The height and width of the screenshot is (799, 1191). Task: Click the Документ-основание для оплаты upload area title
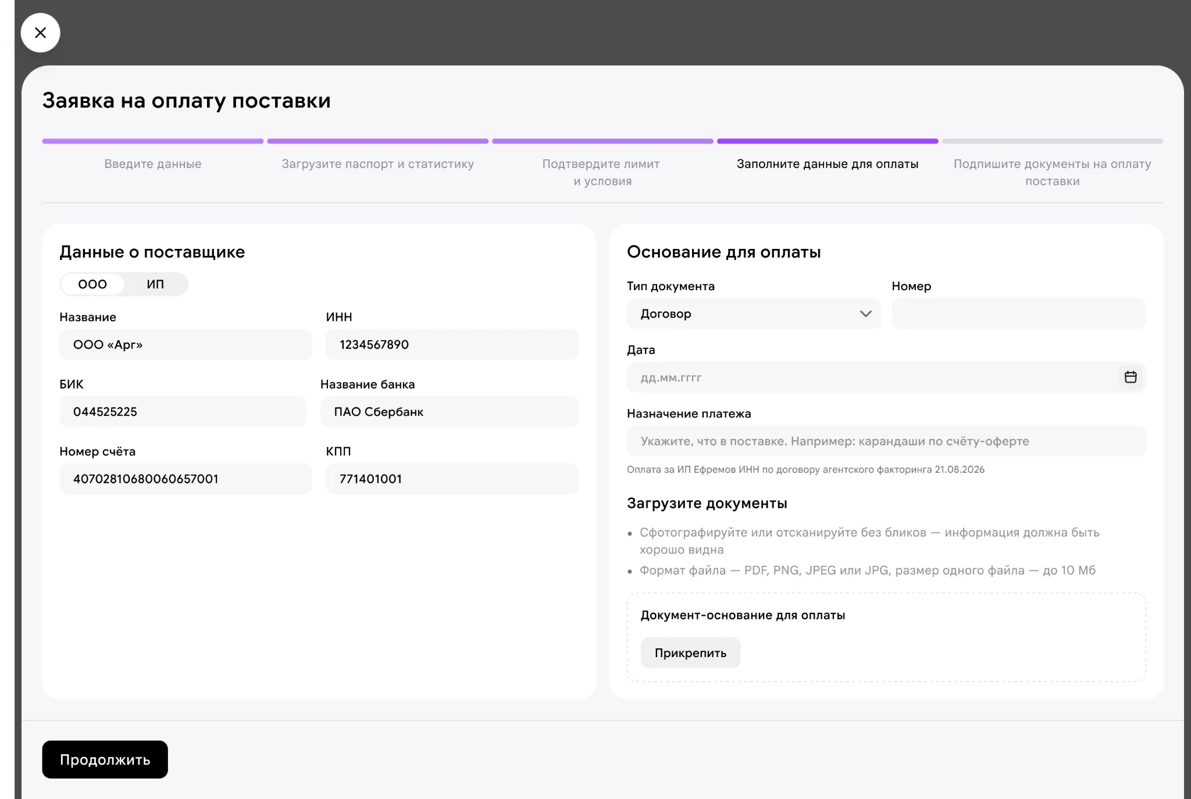tap(743, 615)
